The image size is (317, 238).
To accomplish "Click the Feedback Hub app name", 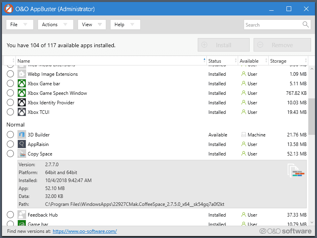I will (x=43, y=215).
